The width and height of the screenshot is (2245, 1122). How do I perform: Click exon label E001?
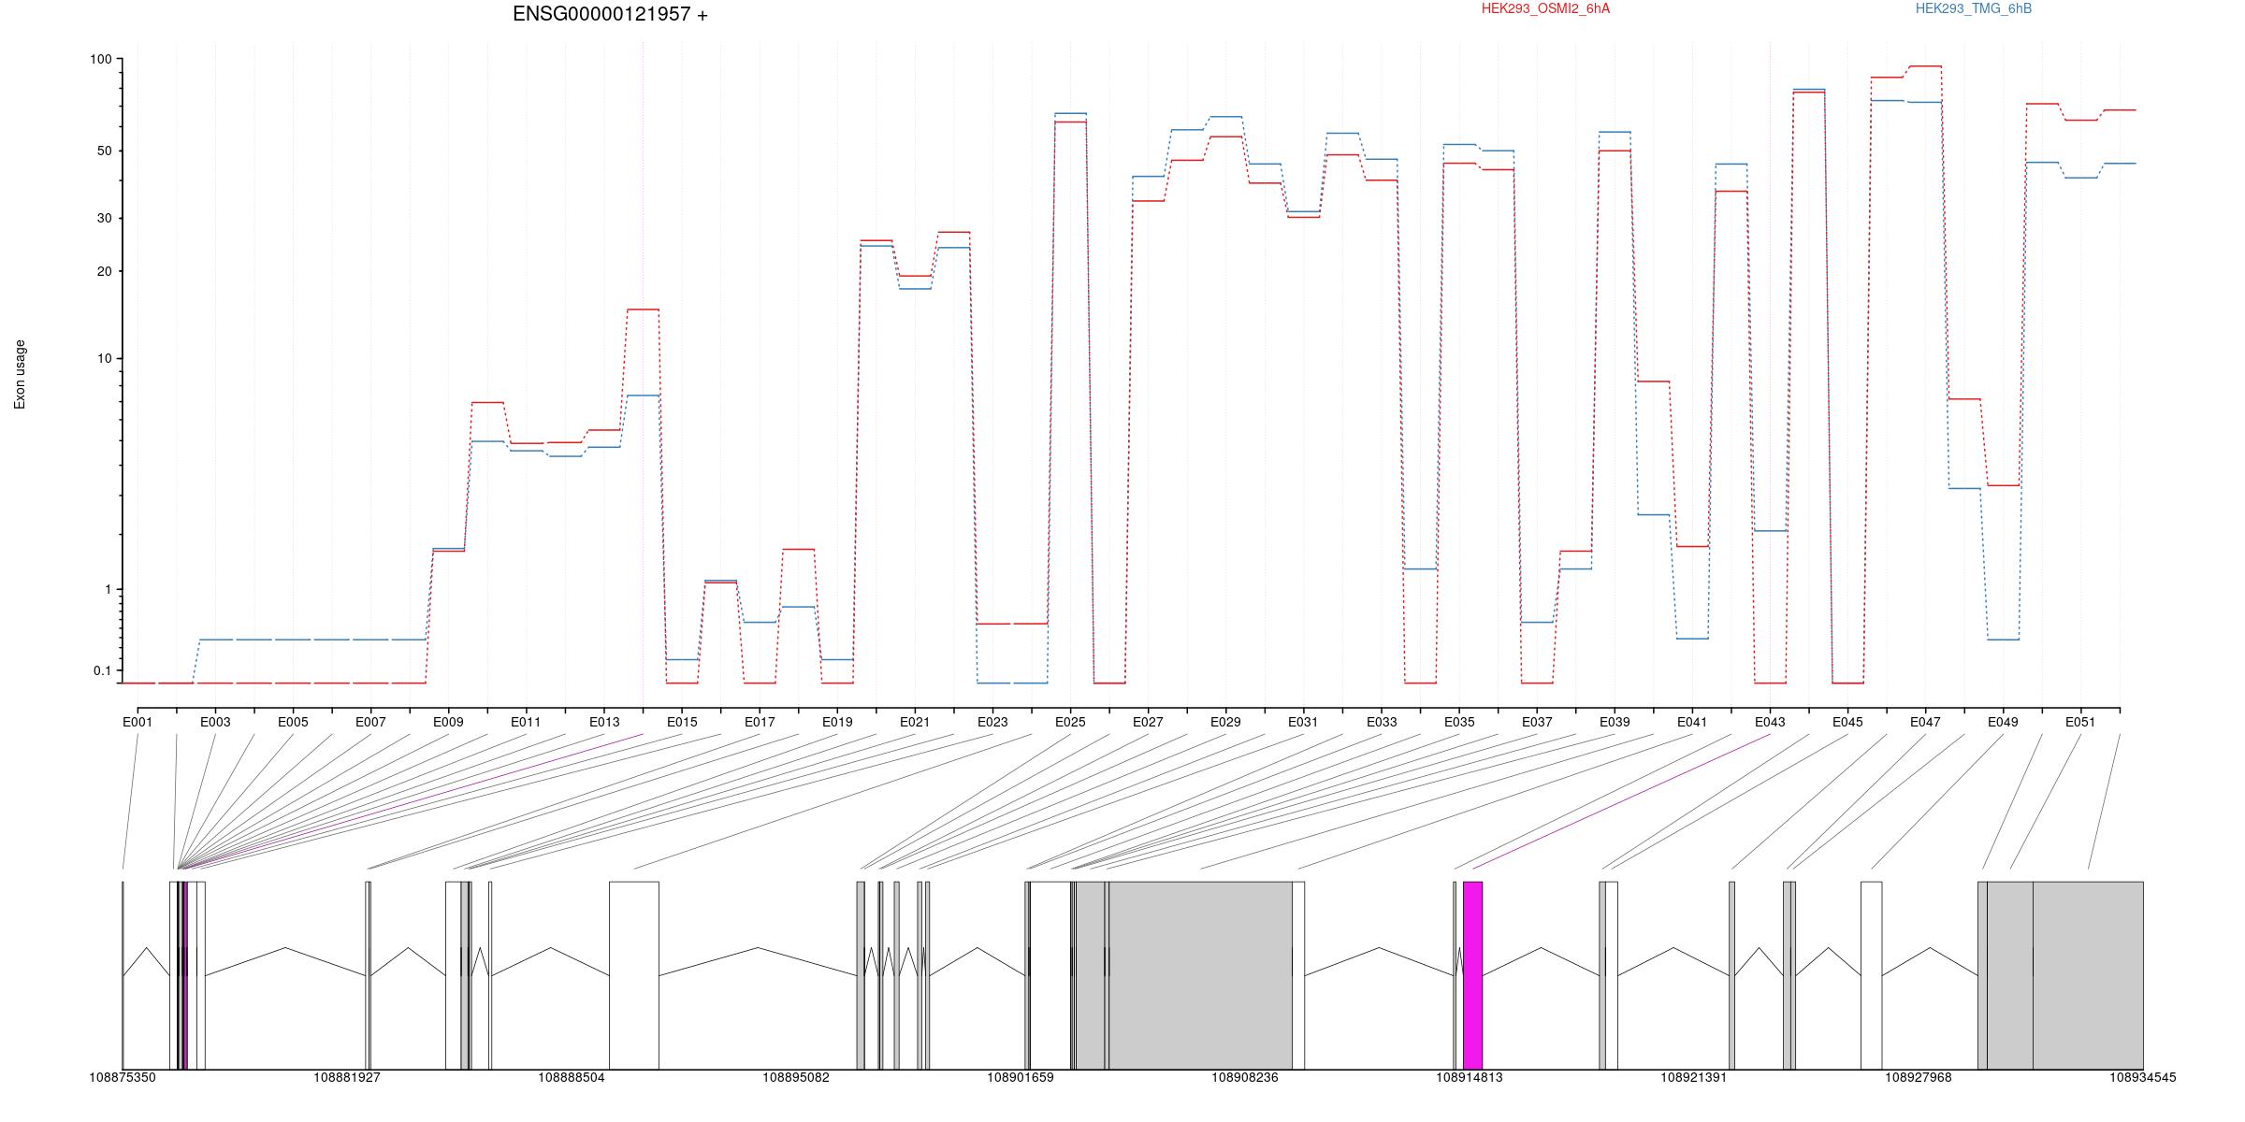click(138, 722)
